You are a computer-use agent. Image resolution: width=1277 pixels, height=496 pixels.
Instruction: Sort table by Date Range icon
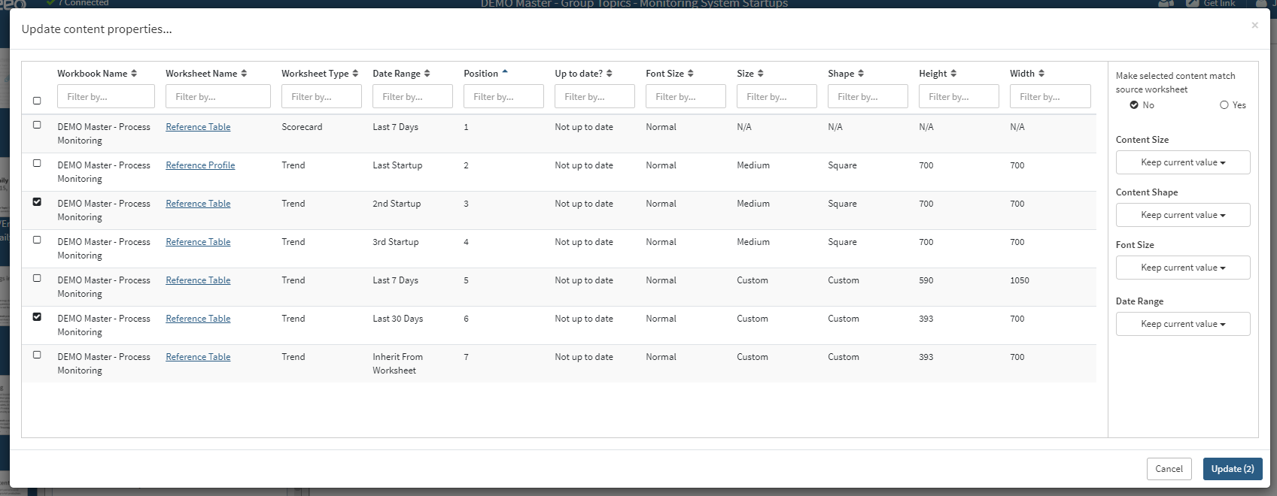coord(427,74)
